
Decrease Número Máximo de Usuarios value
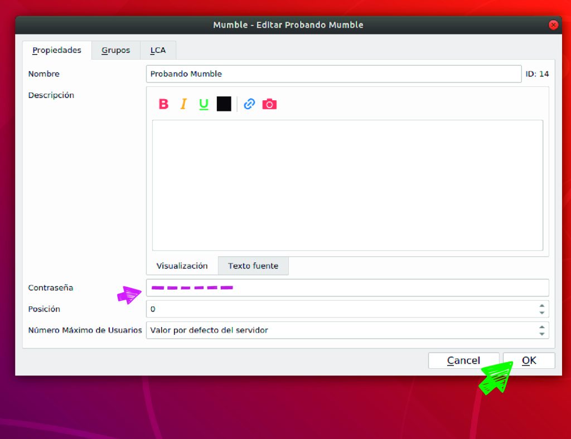(542, 334)
